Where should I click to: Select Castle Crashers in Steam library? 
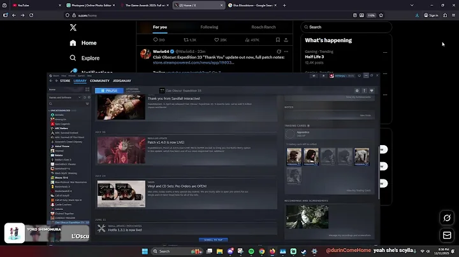point(63,204)
